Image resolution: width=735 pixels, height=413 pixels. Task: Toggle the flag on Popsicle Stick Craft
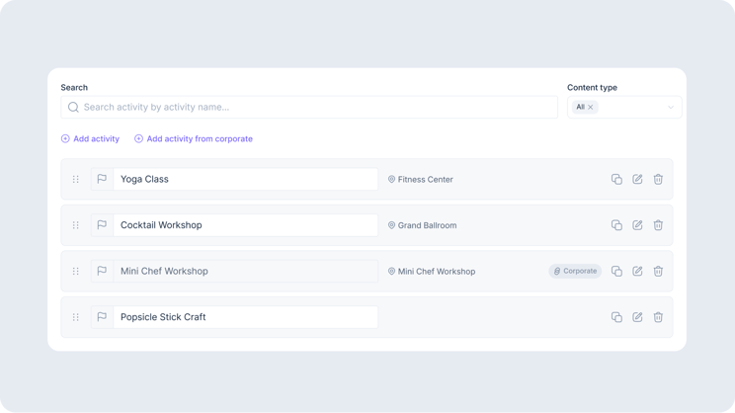pyautogui.click(x=102, y=317)
